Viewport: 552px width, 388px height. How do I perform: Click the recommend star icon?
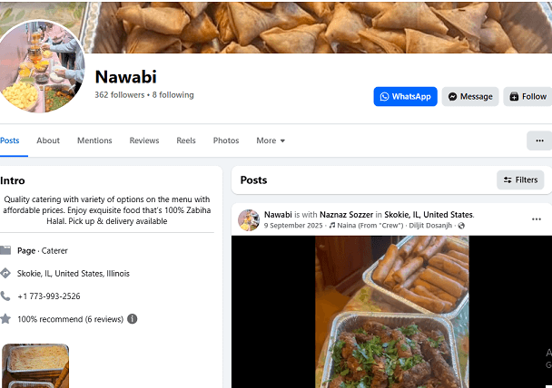(x=5, y=319)
